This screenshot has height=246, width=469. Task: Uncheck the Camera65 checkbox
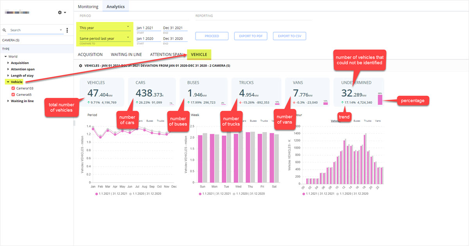[13, 95]
